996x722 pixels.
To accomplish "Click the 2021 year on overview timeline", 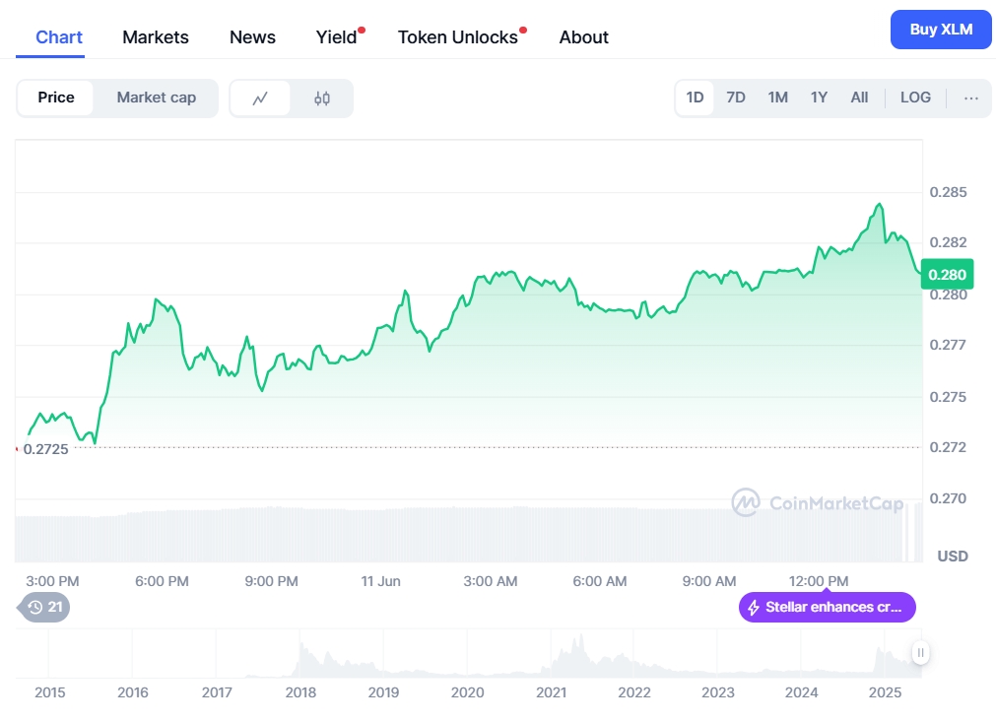I will click(x=551, y=692).
